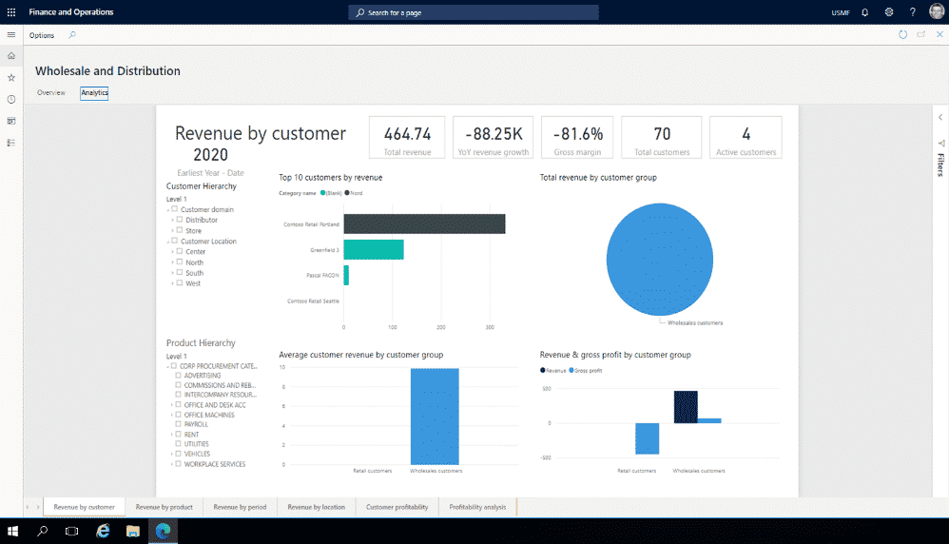Collapse the Customer domain node
Screen dimensions: 949x544
click(x=168, y=210)
